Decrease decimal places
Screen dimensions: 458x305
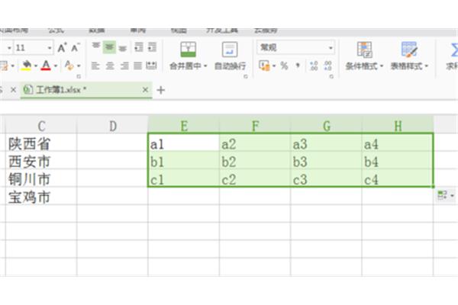pos(327,66)
